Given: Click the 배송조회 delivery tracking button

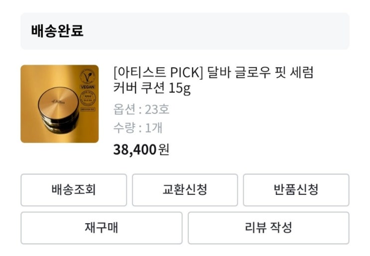Looking at the screenshot, I should pos(74,189).
